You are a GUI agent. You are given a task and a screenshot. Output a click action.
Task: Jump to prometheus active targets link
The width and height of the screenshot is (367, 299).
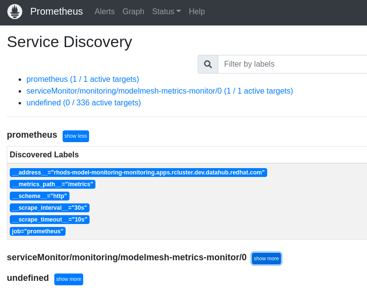pos(83,79)
